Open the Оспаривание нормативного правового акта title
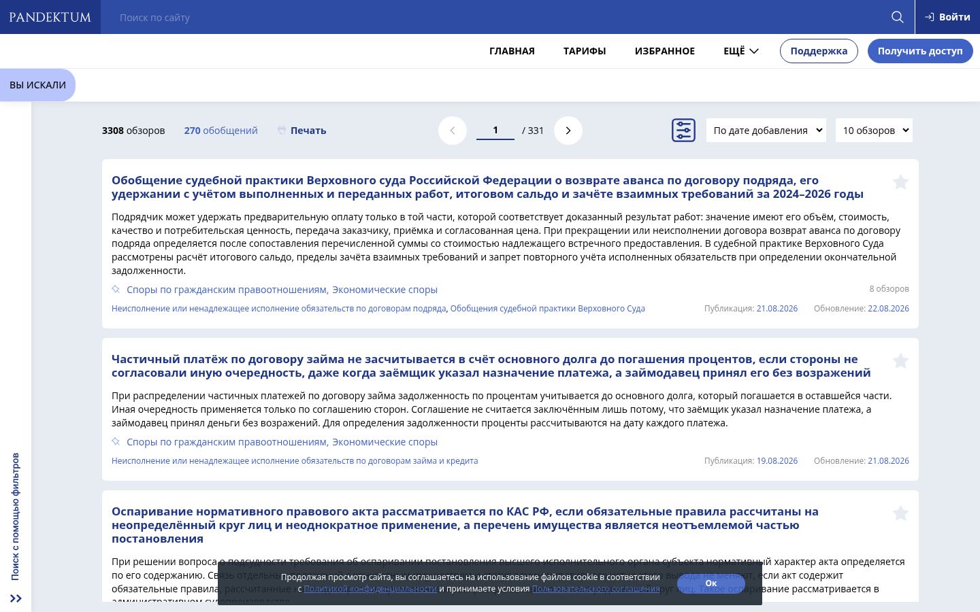 [x=465, y=525]
